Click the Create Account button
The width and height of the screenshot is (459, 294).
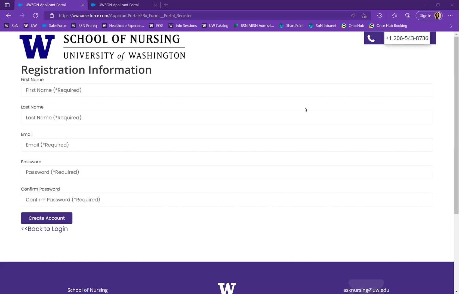pyautogui.click(x=46, y=218)
